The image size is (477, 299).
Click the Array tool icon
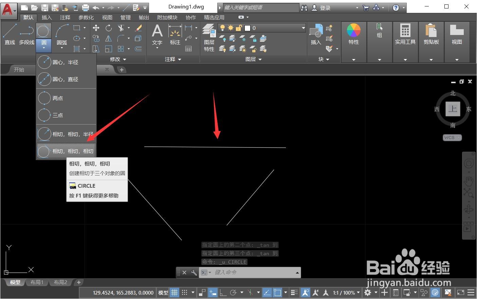coord(121,49)
